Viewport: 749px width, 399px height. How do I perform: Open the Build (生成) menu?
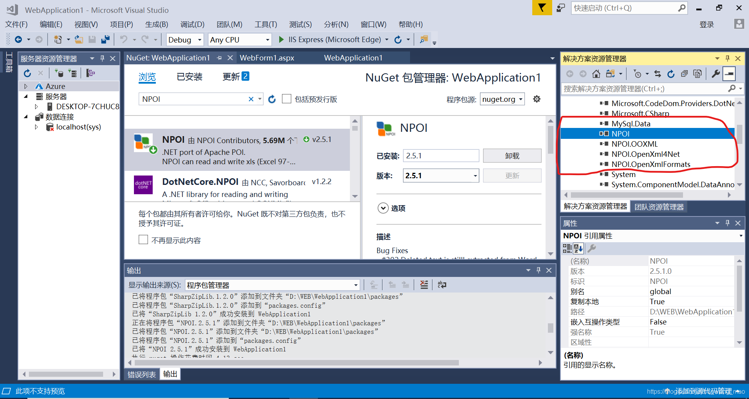pyautogui.click(x=157, y=25)
